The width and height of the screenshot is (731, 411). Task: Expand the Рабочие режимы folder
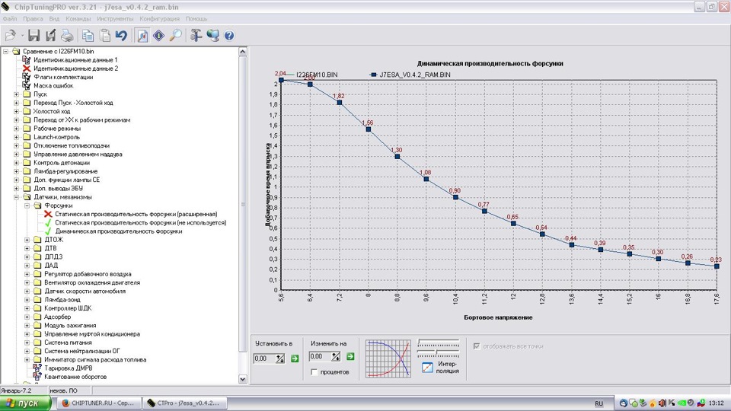pos(16,129)
